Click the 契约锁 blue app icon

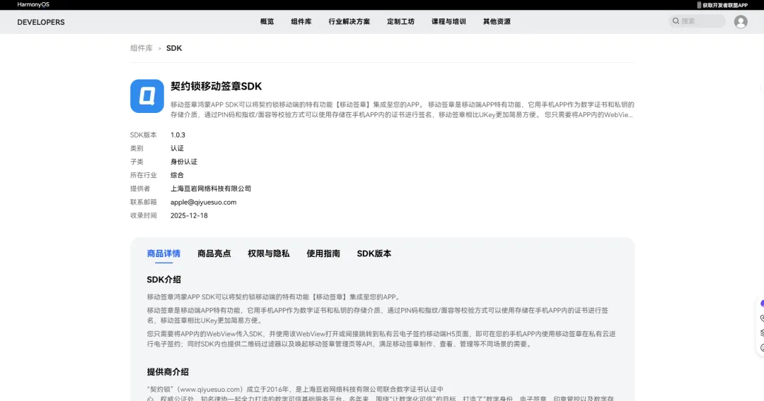click(x=146, y=96)
